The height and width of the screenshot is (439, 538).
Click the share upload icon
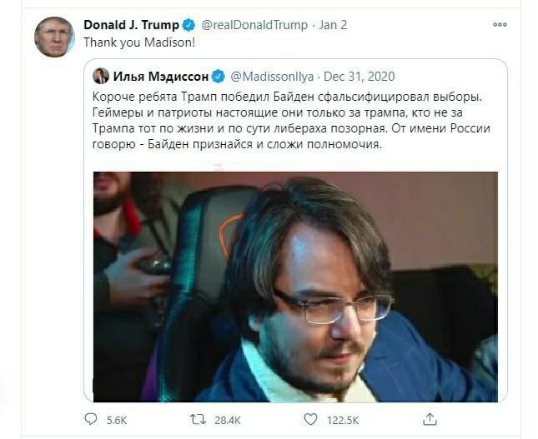[430, 419]
